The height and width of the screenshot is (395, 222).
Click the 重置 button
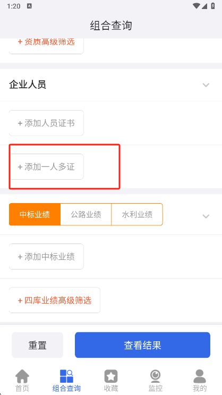click(x=38, y=345)
